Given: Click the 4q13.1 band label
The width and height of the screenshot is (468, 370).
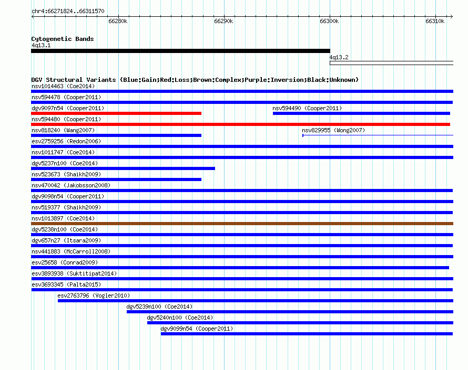Looking at the screenshot, I should (x=41, y=46).
